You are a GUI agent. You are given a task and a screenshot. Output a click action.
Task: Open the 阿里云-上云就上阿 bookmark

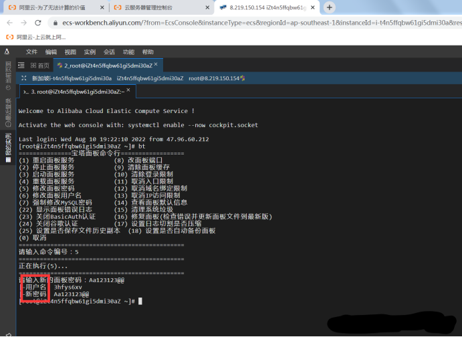click(x=36, y=37)
